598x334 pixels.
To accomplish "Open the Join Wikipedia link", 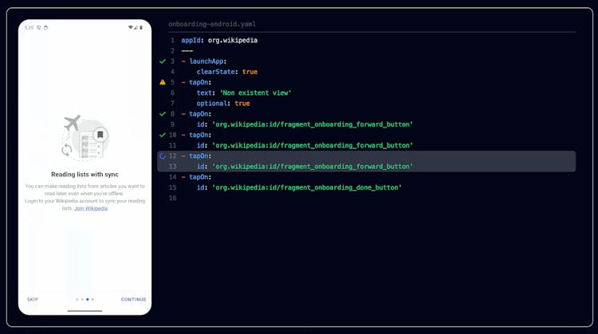I will (91, 208).
